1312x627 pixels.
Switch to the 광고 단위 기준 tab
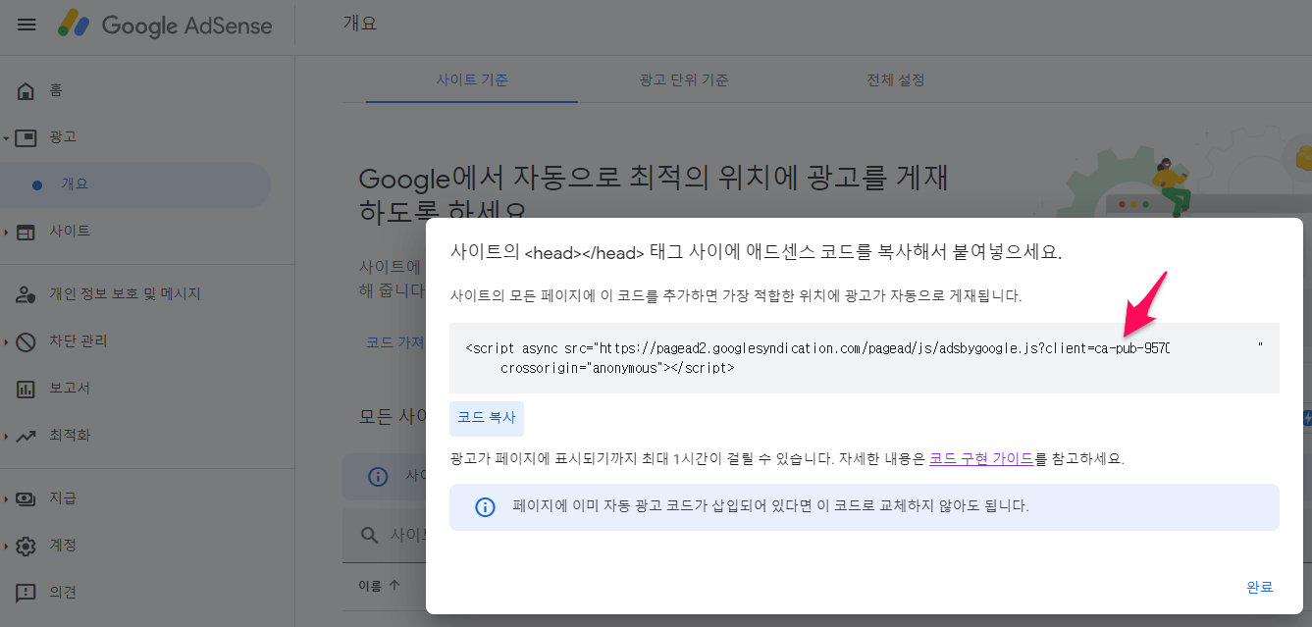tap(683, 80)
